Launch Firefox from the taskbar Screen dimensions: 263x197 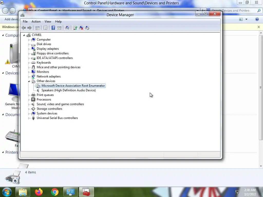(39, 192)
